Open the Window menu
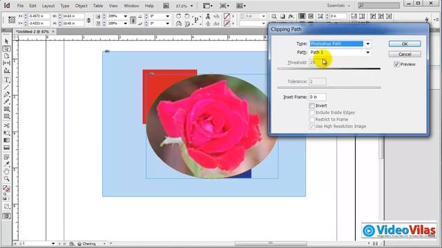The width and height of the screenshot is (442, 248). click(x=131, y=6)
